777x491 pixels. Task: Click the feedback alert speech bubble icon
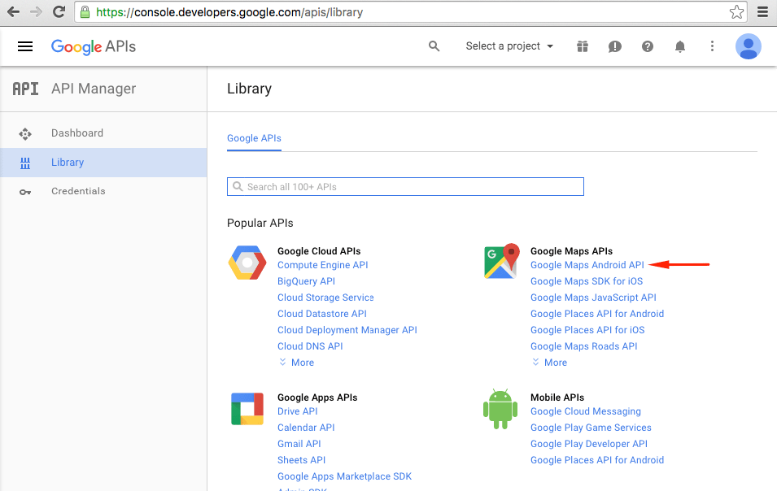click(x=615, y=46)
